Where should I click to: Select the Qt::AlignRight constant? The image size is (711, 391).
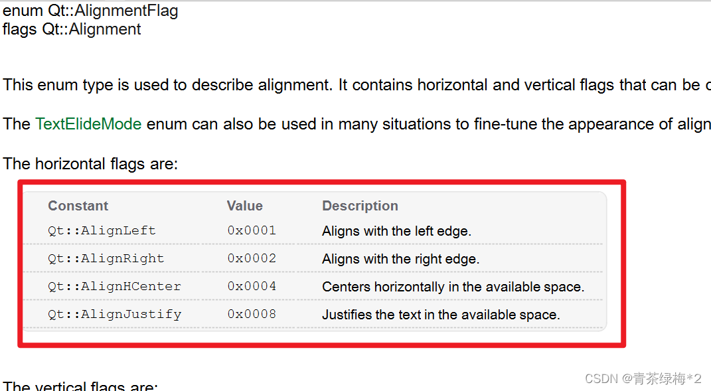click(x=106, y=259)
